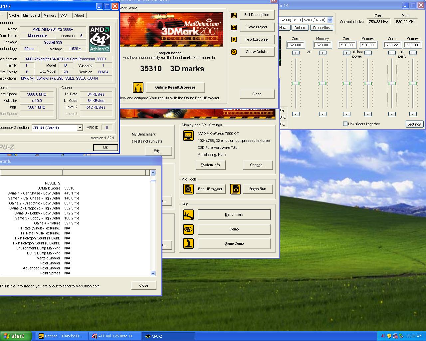Click the Online ResultBrowser button
The width and height of the screenshot is (426, 341).
pos(175,88)
